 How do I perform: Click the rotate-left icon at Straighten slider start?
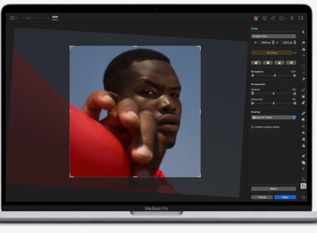pos(253,76)
